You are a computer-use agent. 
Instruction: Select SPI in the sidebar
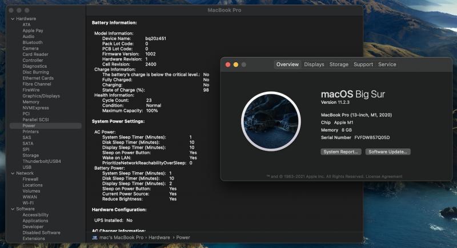(26, 149)
